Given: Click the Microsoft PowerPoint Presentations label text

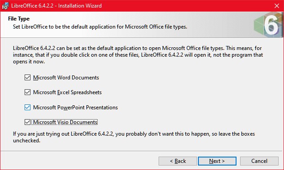Looking at the screenshot, I should tap(75, 108).
